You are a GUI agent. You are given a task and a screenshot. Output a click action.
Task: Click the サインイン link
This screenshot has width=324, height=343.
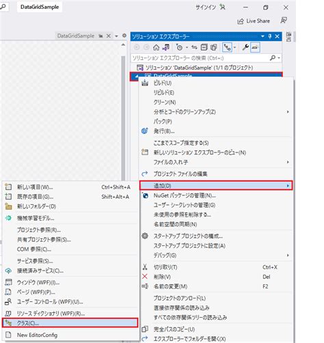click(206, 8)
